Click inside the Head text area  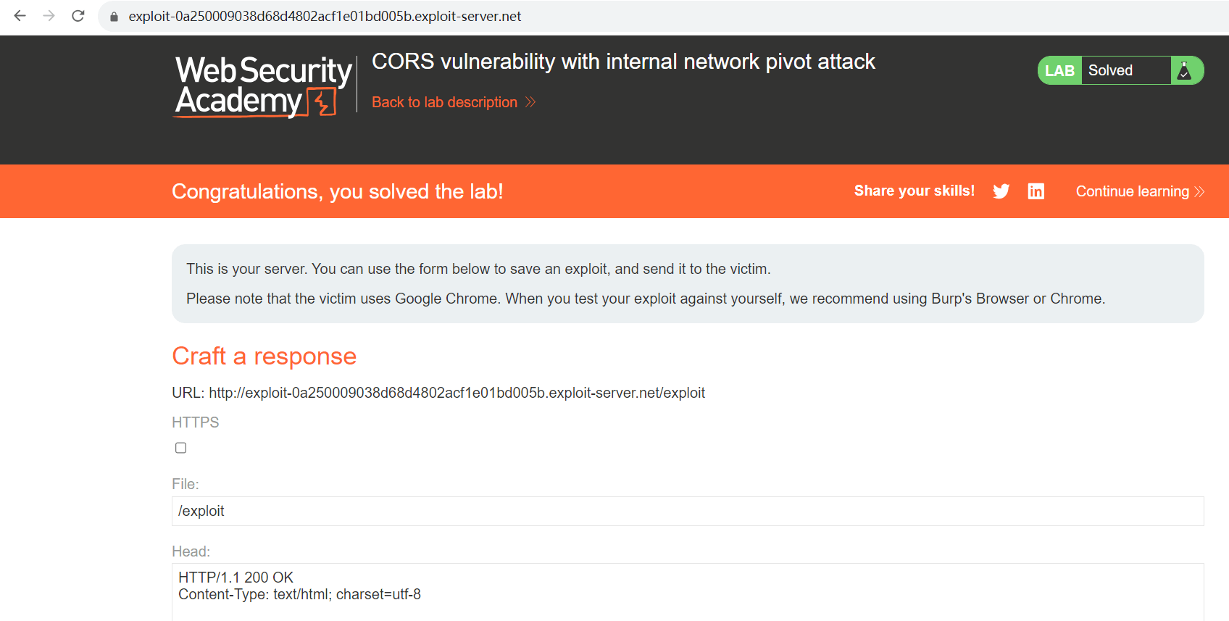[x=688, y=592]
